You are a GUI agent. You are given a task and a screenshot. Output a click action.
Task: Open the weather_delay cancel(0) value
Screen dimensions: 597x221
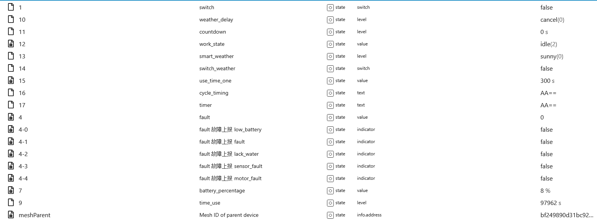coord(552,19)
